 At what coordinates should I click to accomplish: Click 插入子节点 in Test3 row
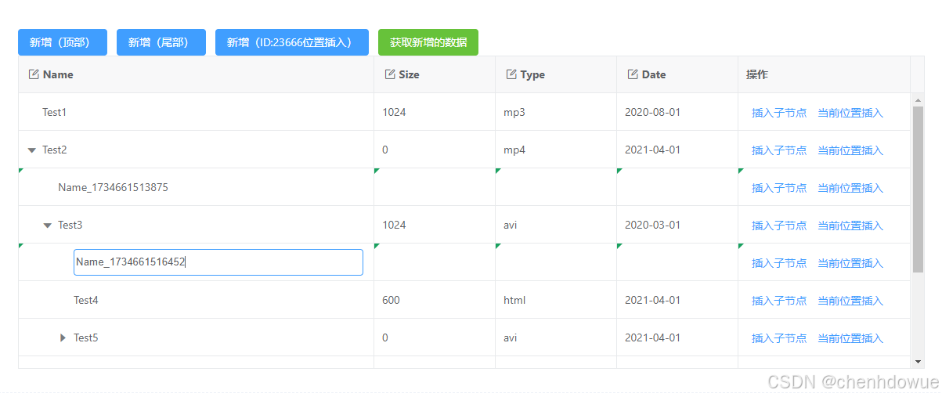pyautogui.click(x=779, y=226)
